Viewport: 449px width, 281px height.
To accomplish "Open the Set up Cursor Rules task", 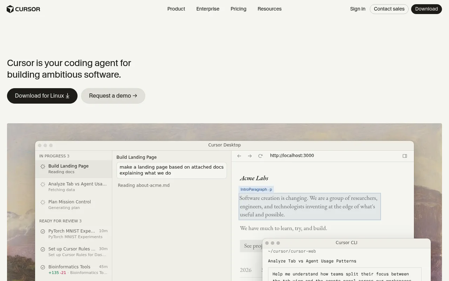I will click(74, 252).
